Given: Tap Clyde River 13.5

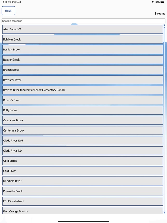Looking at the screenshot, I should (83, 141).
